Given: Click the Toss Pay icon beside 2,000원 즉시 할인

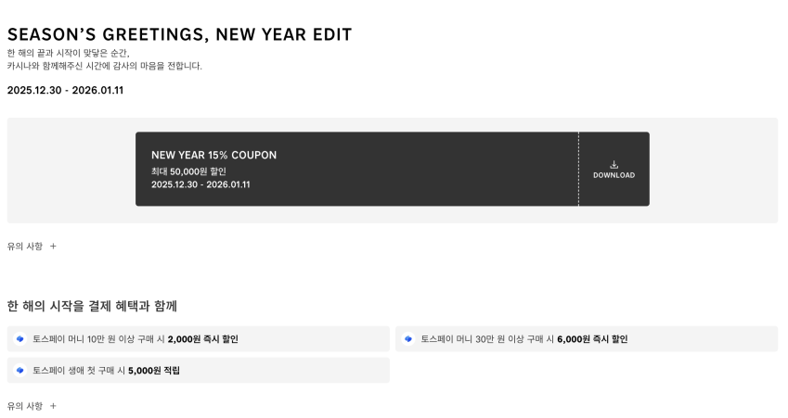Looking at the screenshot, I should 19,339.
